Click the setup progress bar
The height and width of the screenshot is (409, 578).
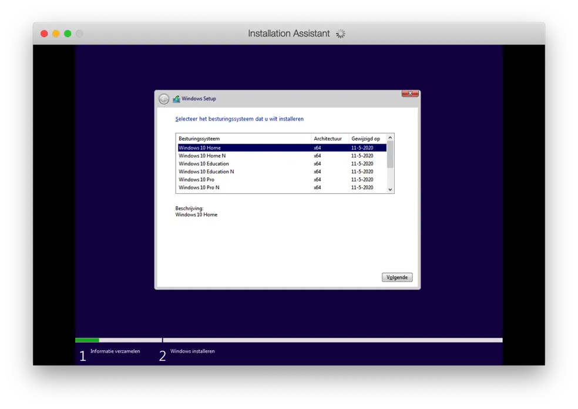(x=288, y=340)
